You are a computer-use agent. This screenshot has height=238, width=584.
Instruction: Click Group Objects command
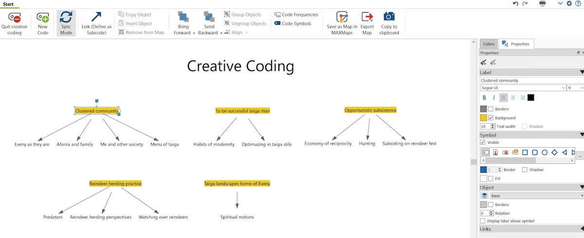click(x=242, y=15)
